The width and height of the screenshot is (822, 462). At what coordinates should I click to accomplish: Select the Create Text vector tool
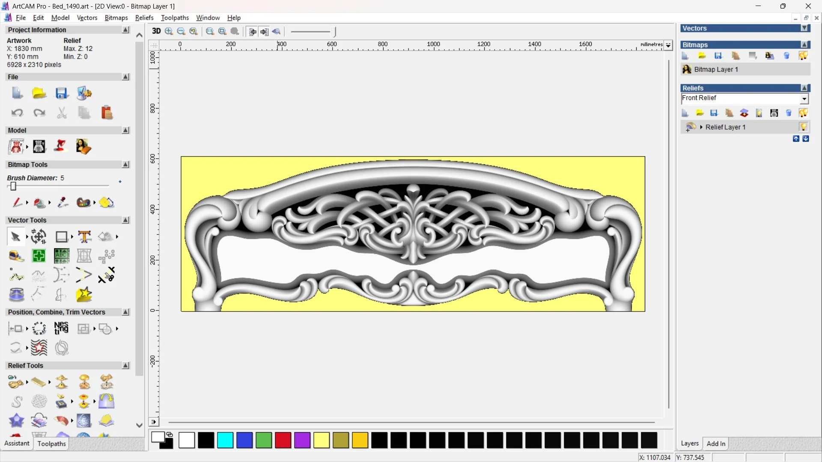pos(84,237)
